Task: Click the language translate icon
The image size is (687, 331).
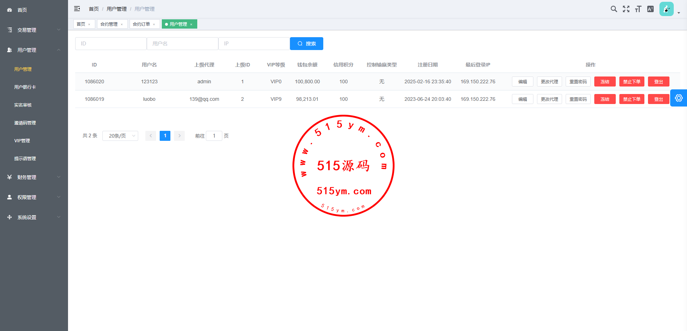Action: tap(650, 9)
